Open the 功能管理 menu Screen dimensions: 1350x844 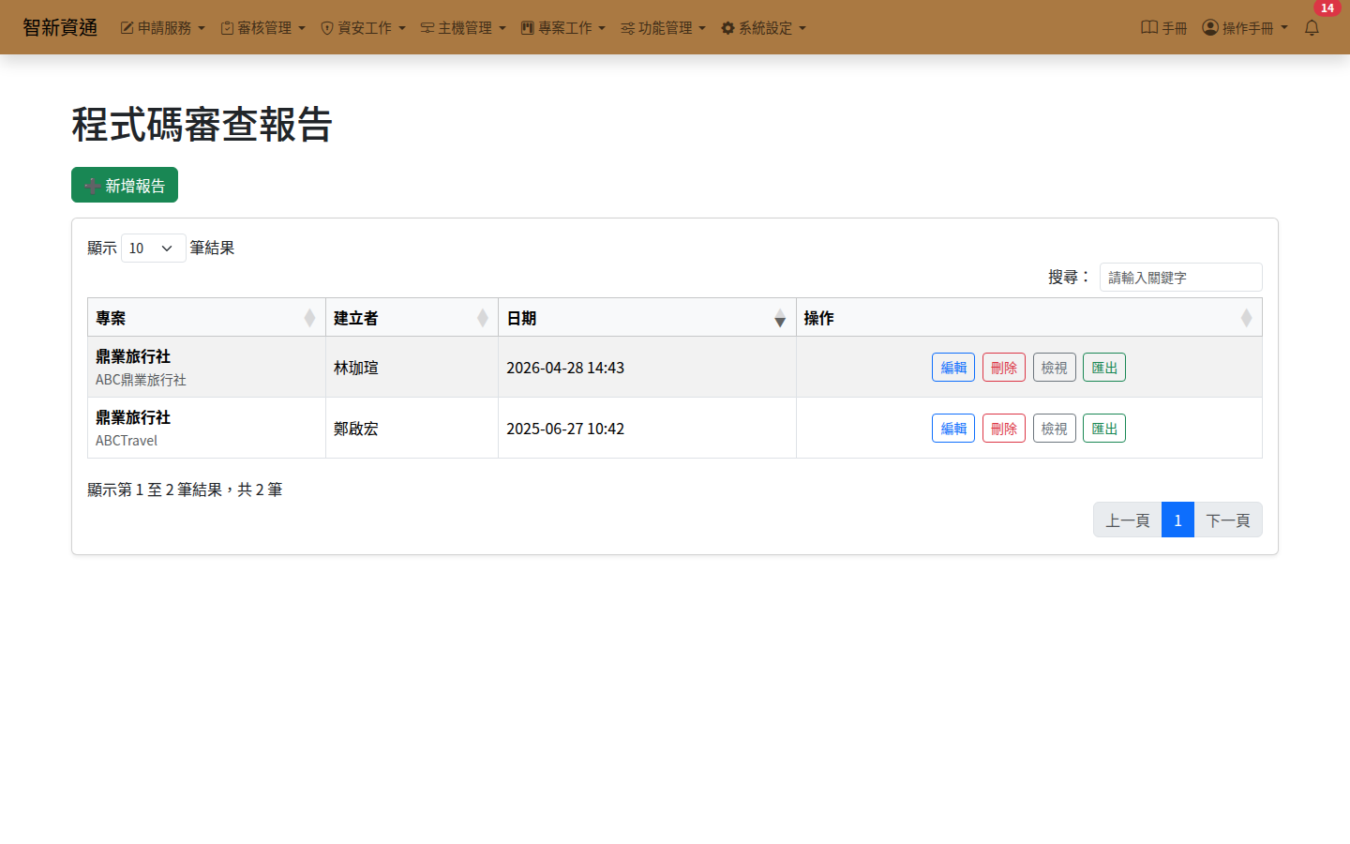[x=664, y=28]
